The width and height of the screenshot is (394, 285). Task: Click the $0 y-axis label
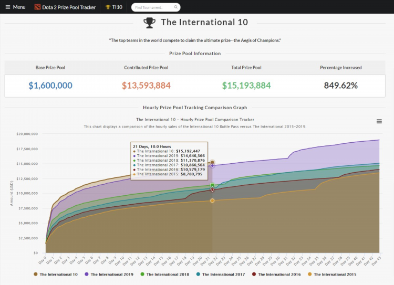coord(36,253)
